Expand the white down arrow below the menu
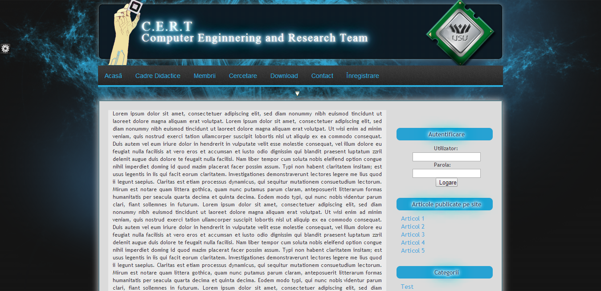601x291 pixels. tap(297, 94)
